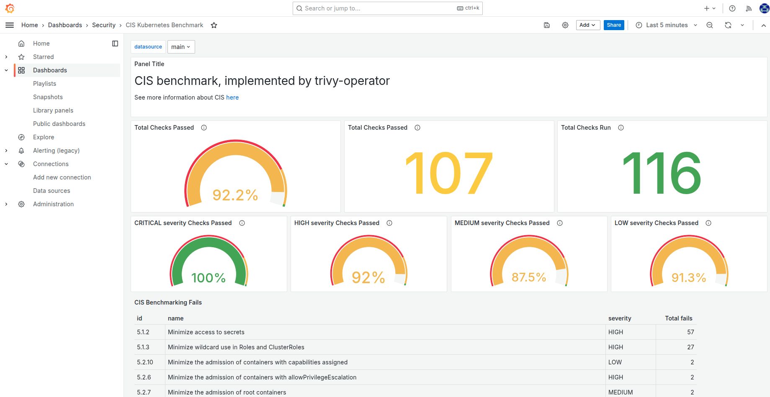Click the zoom out time range icon

pyautogui.click(x=710, y=25)
